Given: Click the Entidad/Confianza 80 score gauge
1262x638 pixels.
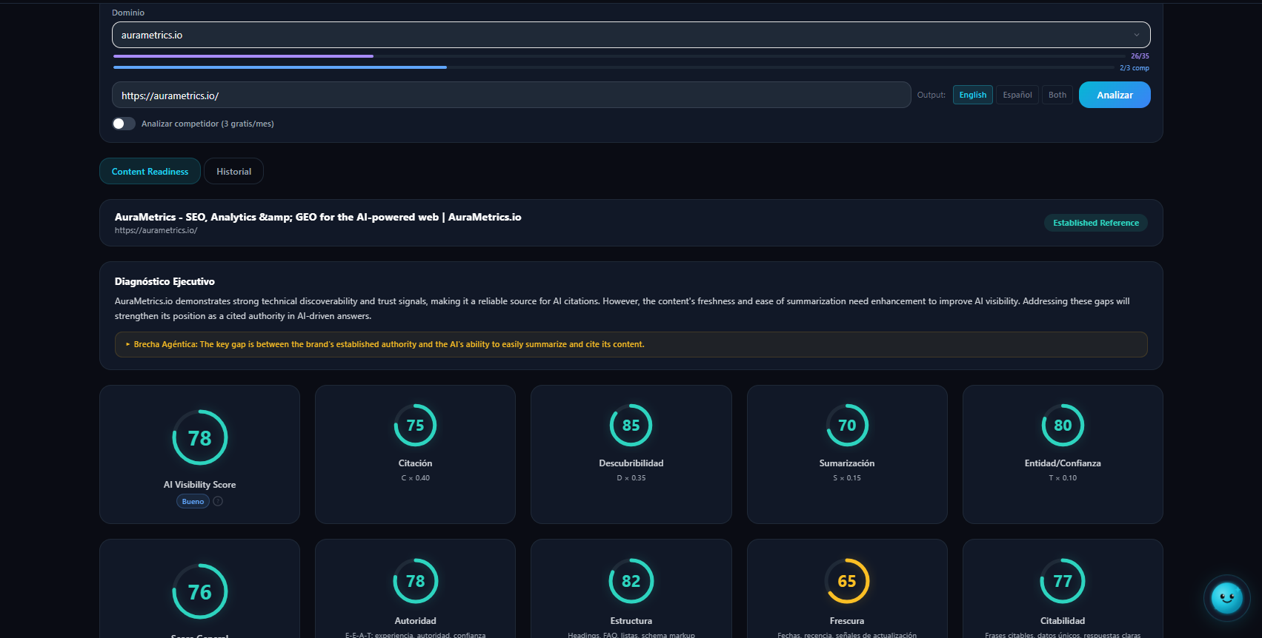Looking at the screenshot, I should click(1063, 425).
